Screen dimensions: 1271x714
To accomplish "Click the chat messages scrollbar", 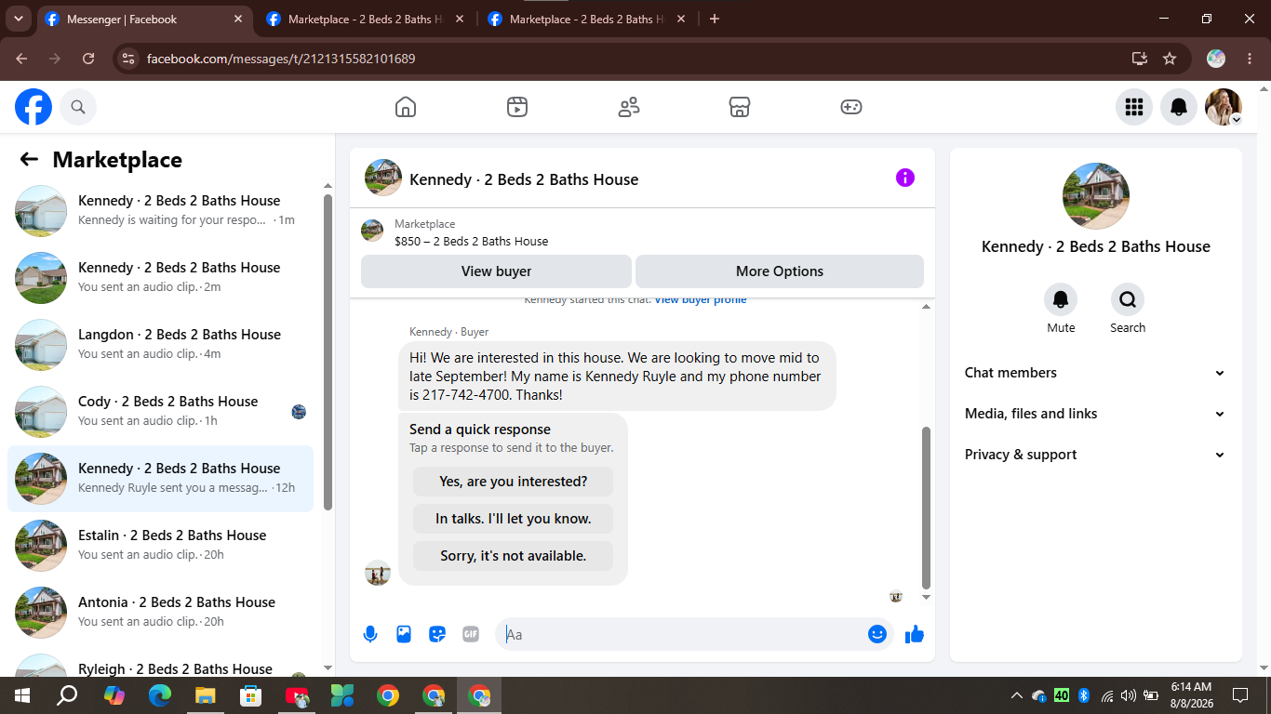I will click(x=926, y=507).
